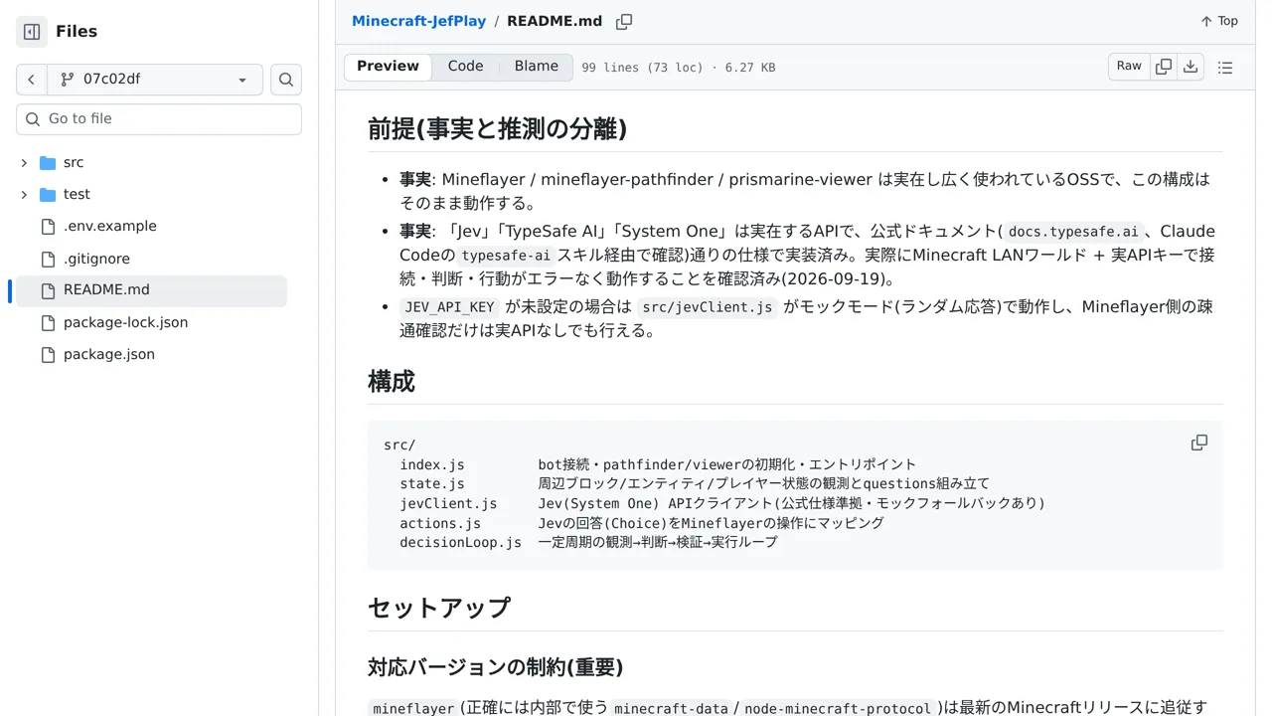The width and height of the screenshot is (1272, 716).
Task: Focus the Go to file search field
Action: pos(159,119)
